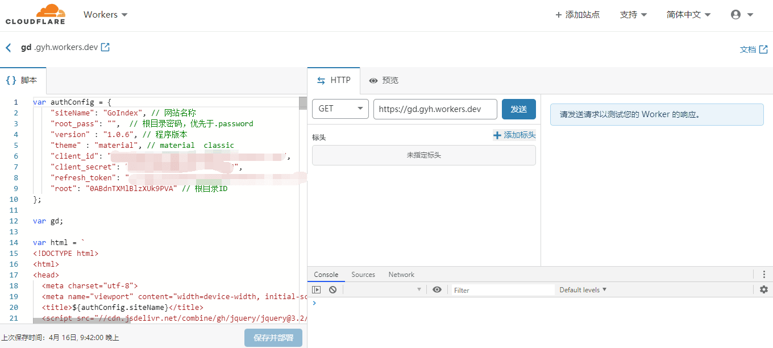
Task: Click the 'var html = `' code line
Action: pyautogui.click(x=59, y=243)
